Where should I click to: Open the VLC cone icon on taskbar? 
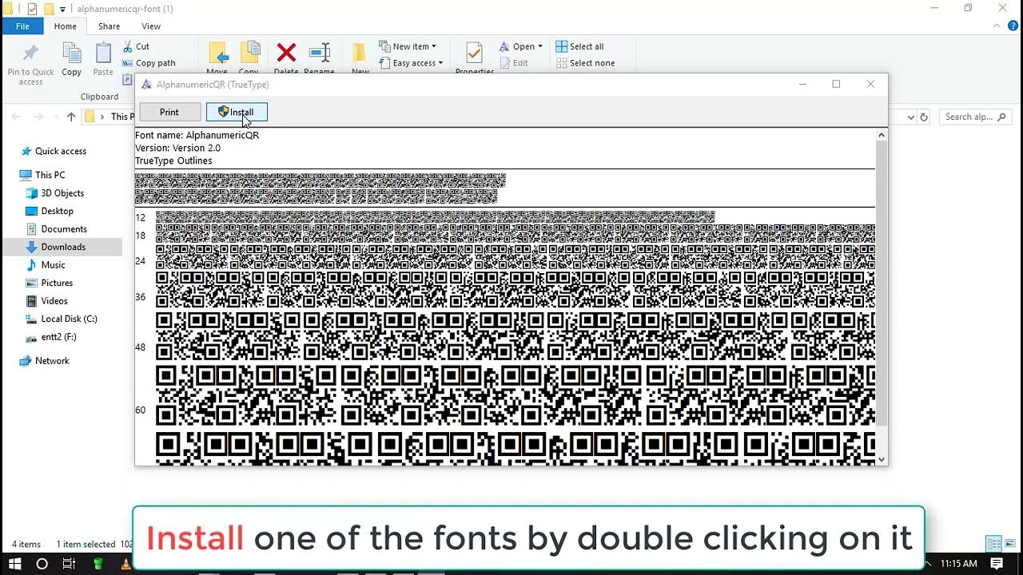point(125,564)
